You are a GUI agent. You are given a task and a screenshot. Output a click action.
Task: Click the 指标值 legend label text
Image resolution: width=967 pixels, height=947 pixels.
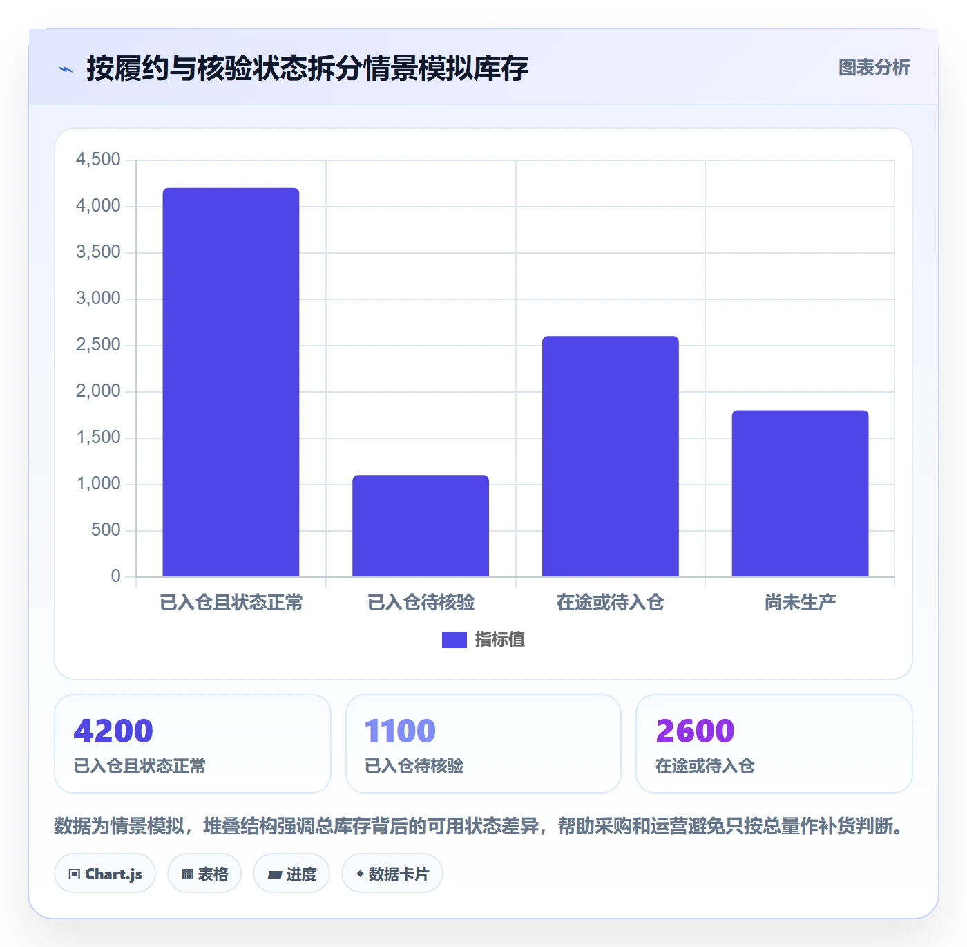coord(500,640)
